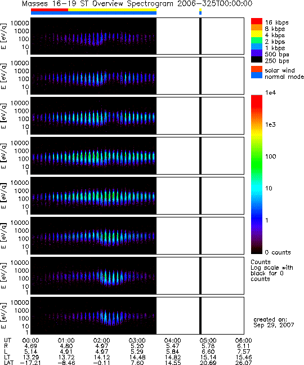Click the '250 bps' legend label

[x=277, y=61]
